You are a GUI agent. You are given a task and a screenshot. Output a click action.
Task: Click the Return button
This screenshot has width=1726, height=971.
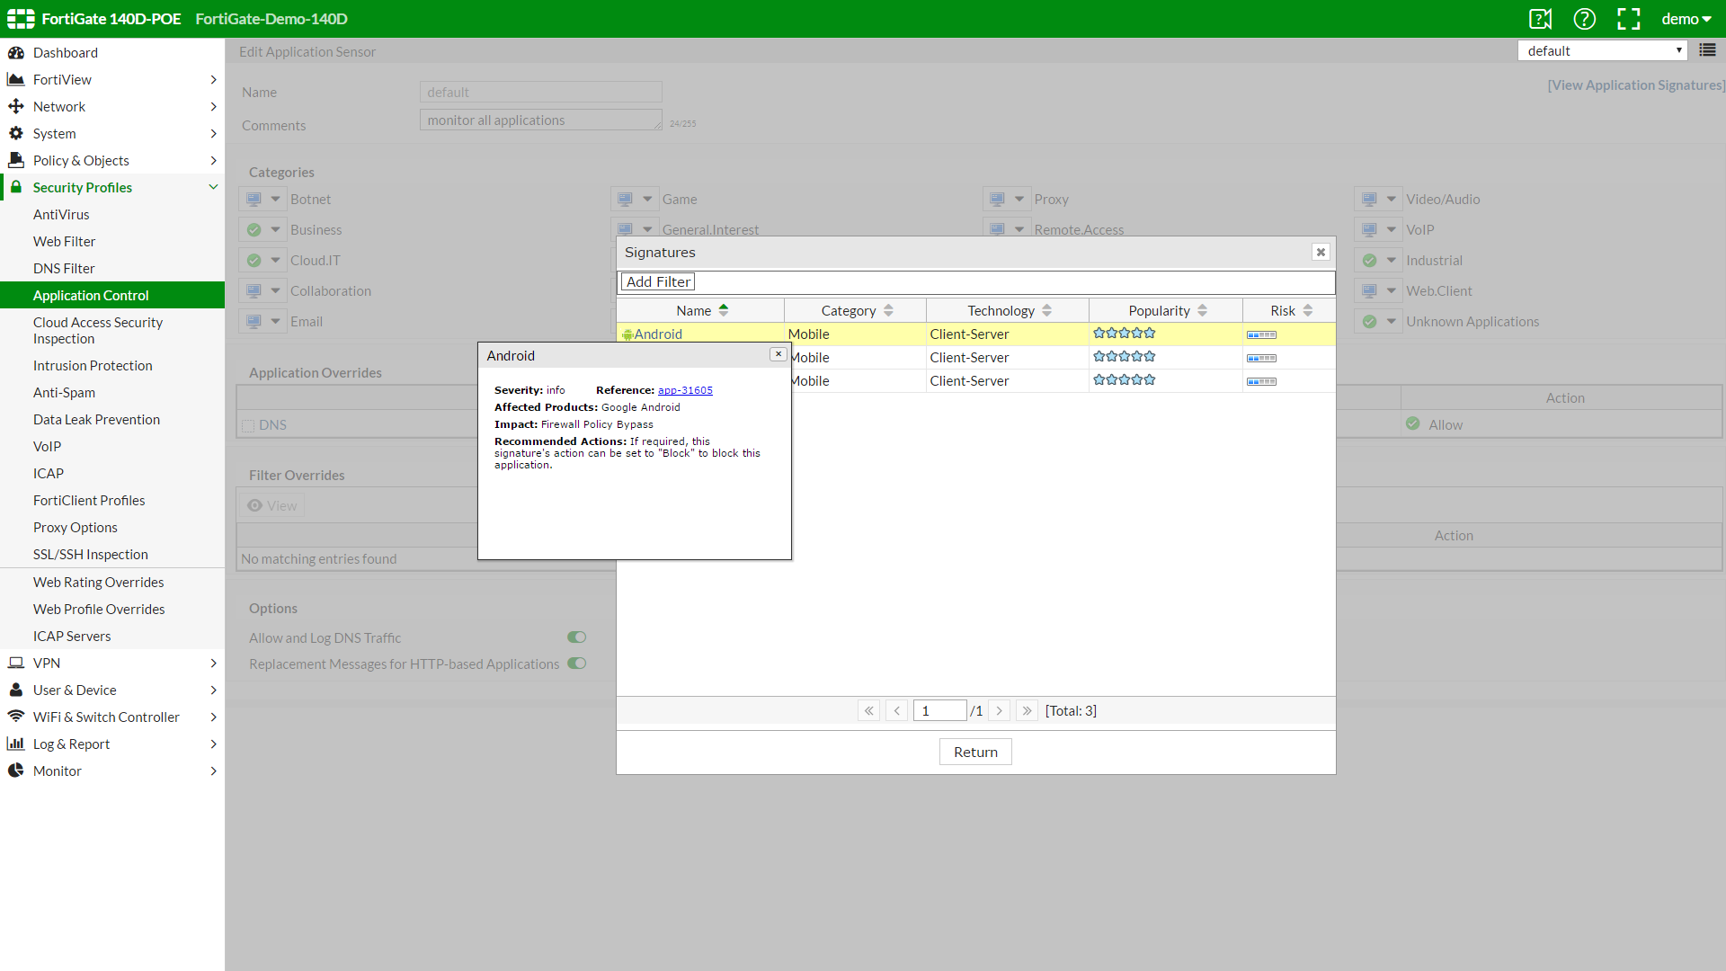pos(975,752)
